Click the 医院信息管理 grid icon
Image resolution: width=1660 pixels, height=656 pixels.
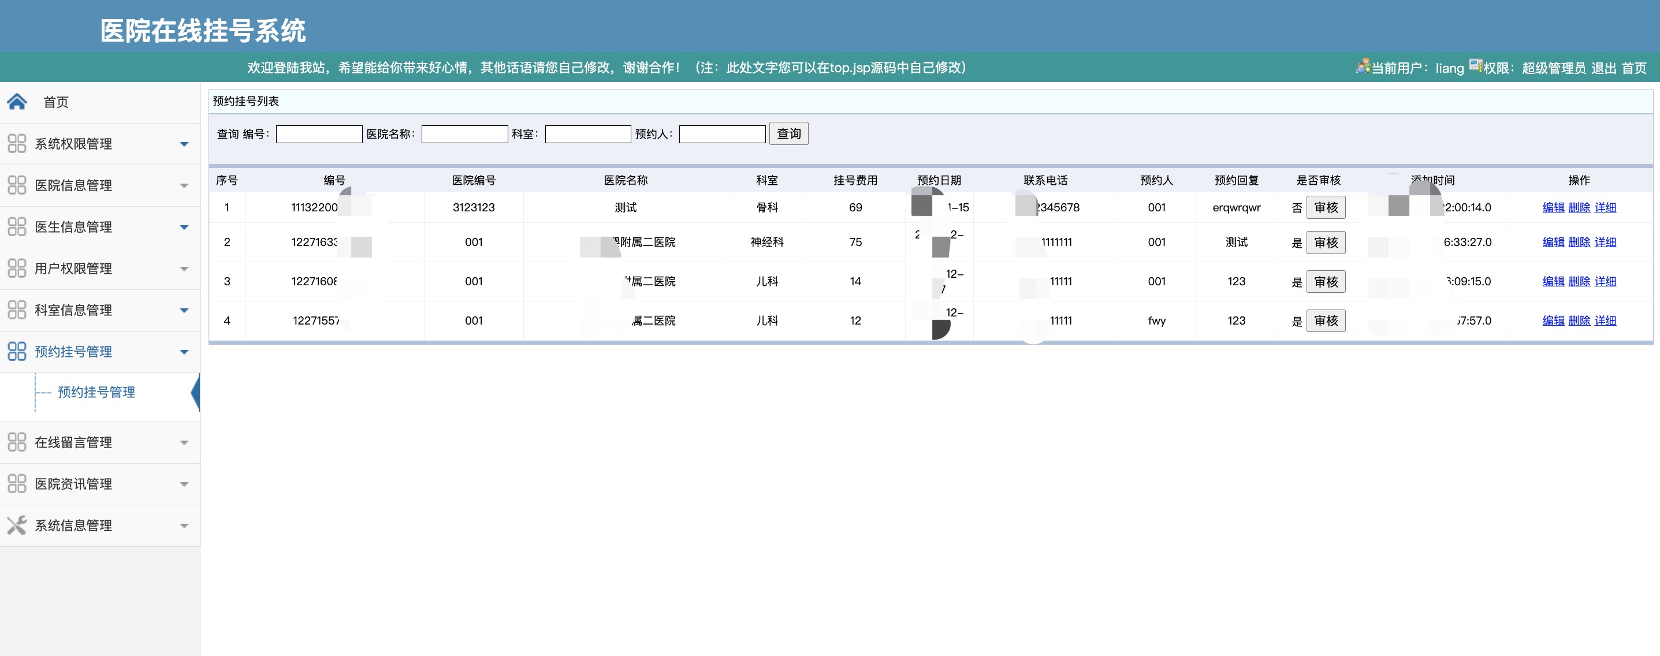pos(17,185)
